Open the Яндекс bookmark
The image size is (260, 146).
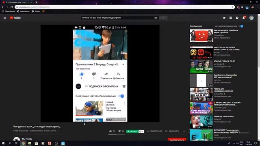(36, 11)
